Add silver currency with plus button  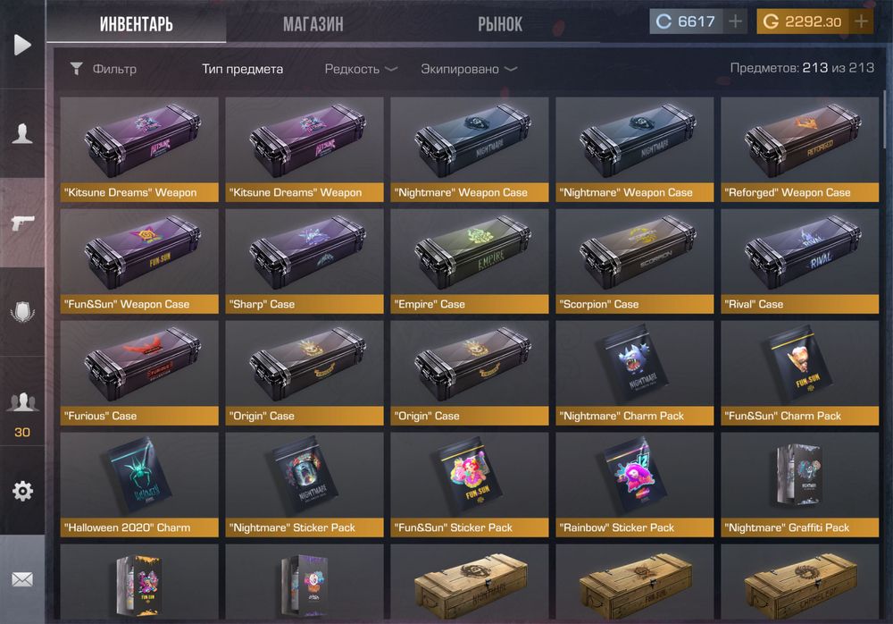735,21
